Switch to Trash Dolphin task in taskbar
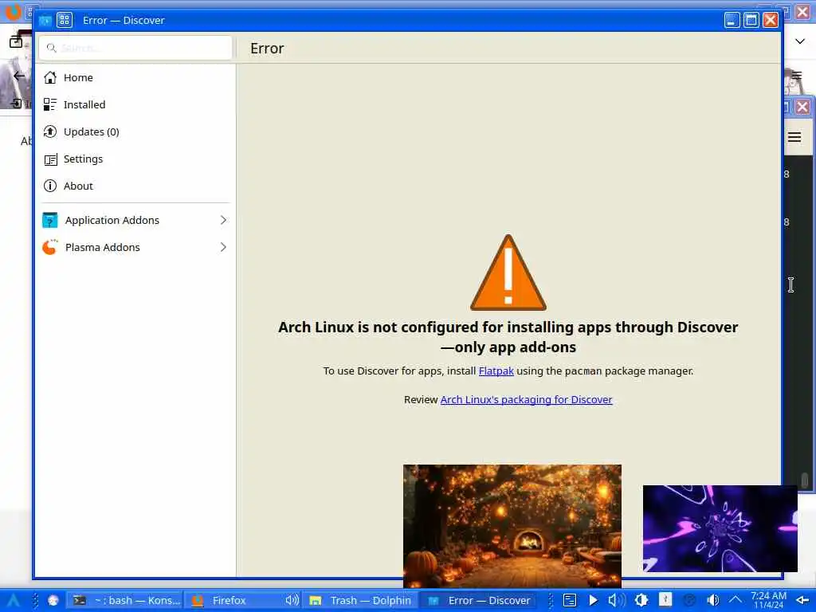The width and height of the screenshot is (816, 612). click(x=361, y=601)
